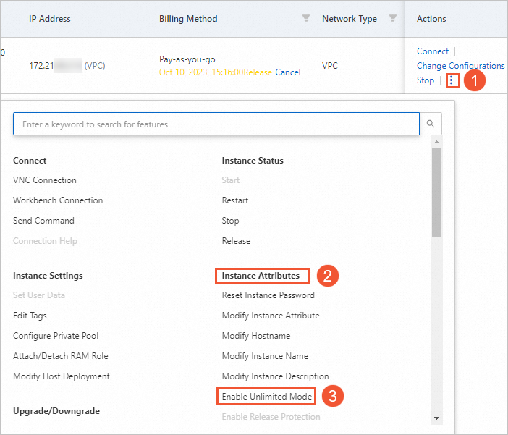Choose Modify Hostname
This screenshot has height=435, width=508.
pyautogui.click(x=256, y=336)
